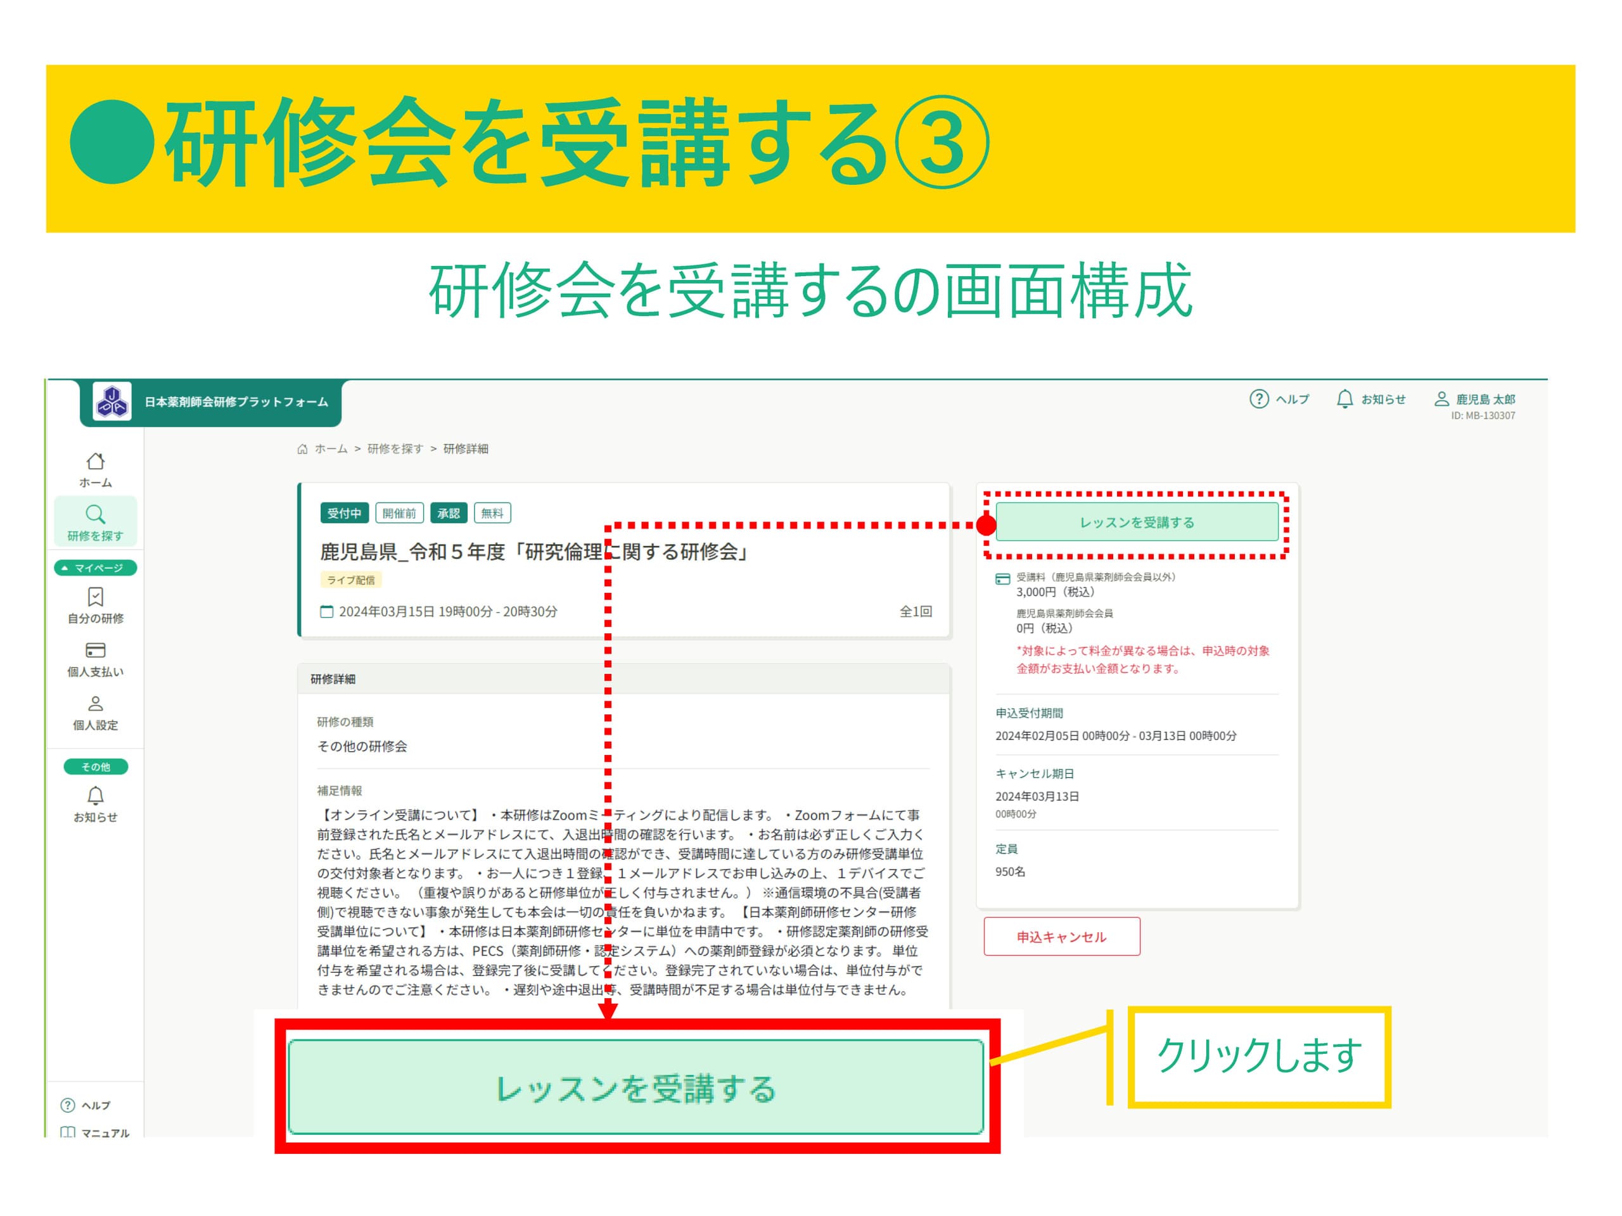Open 個人支払い card icon
The image size is (1622, 1216).
point(95,650)
